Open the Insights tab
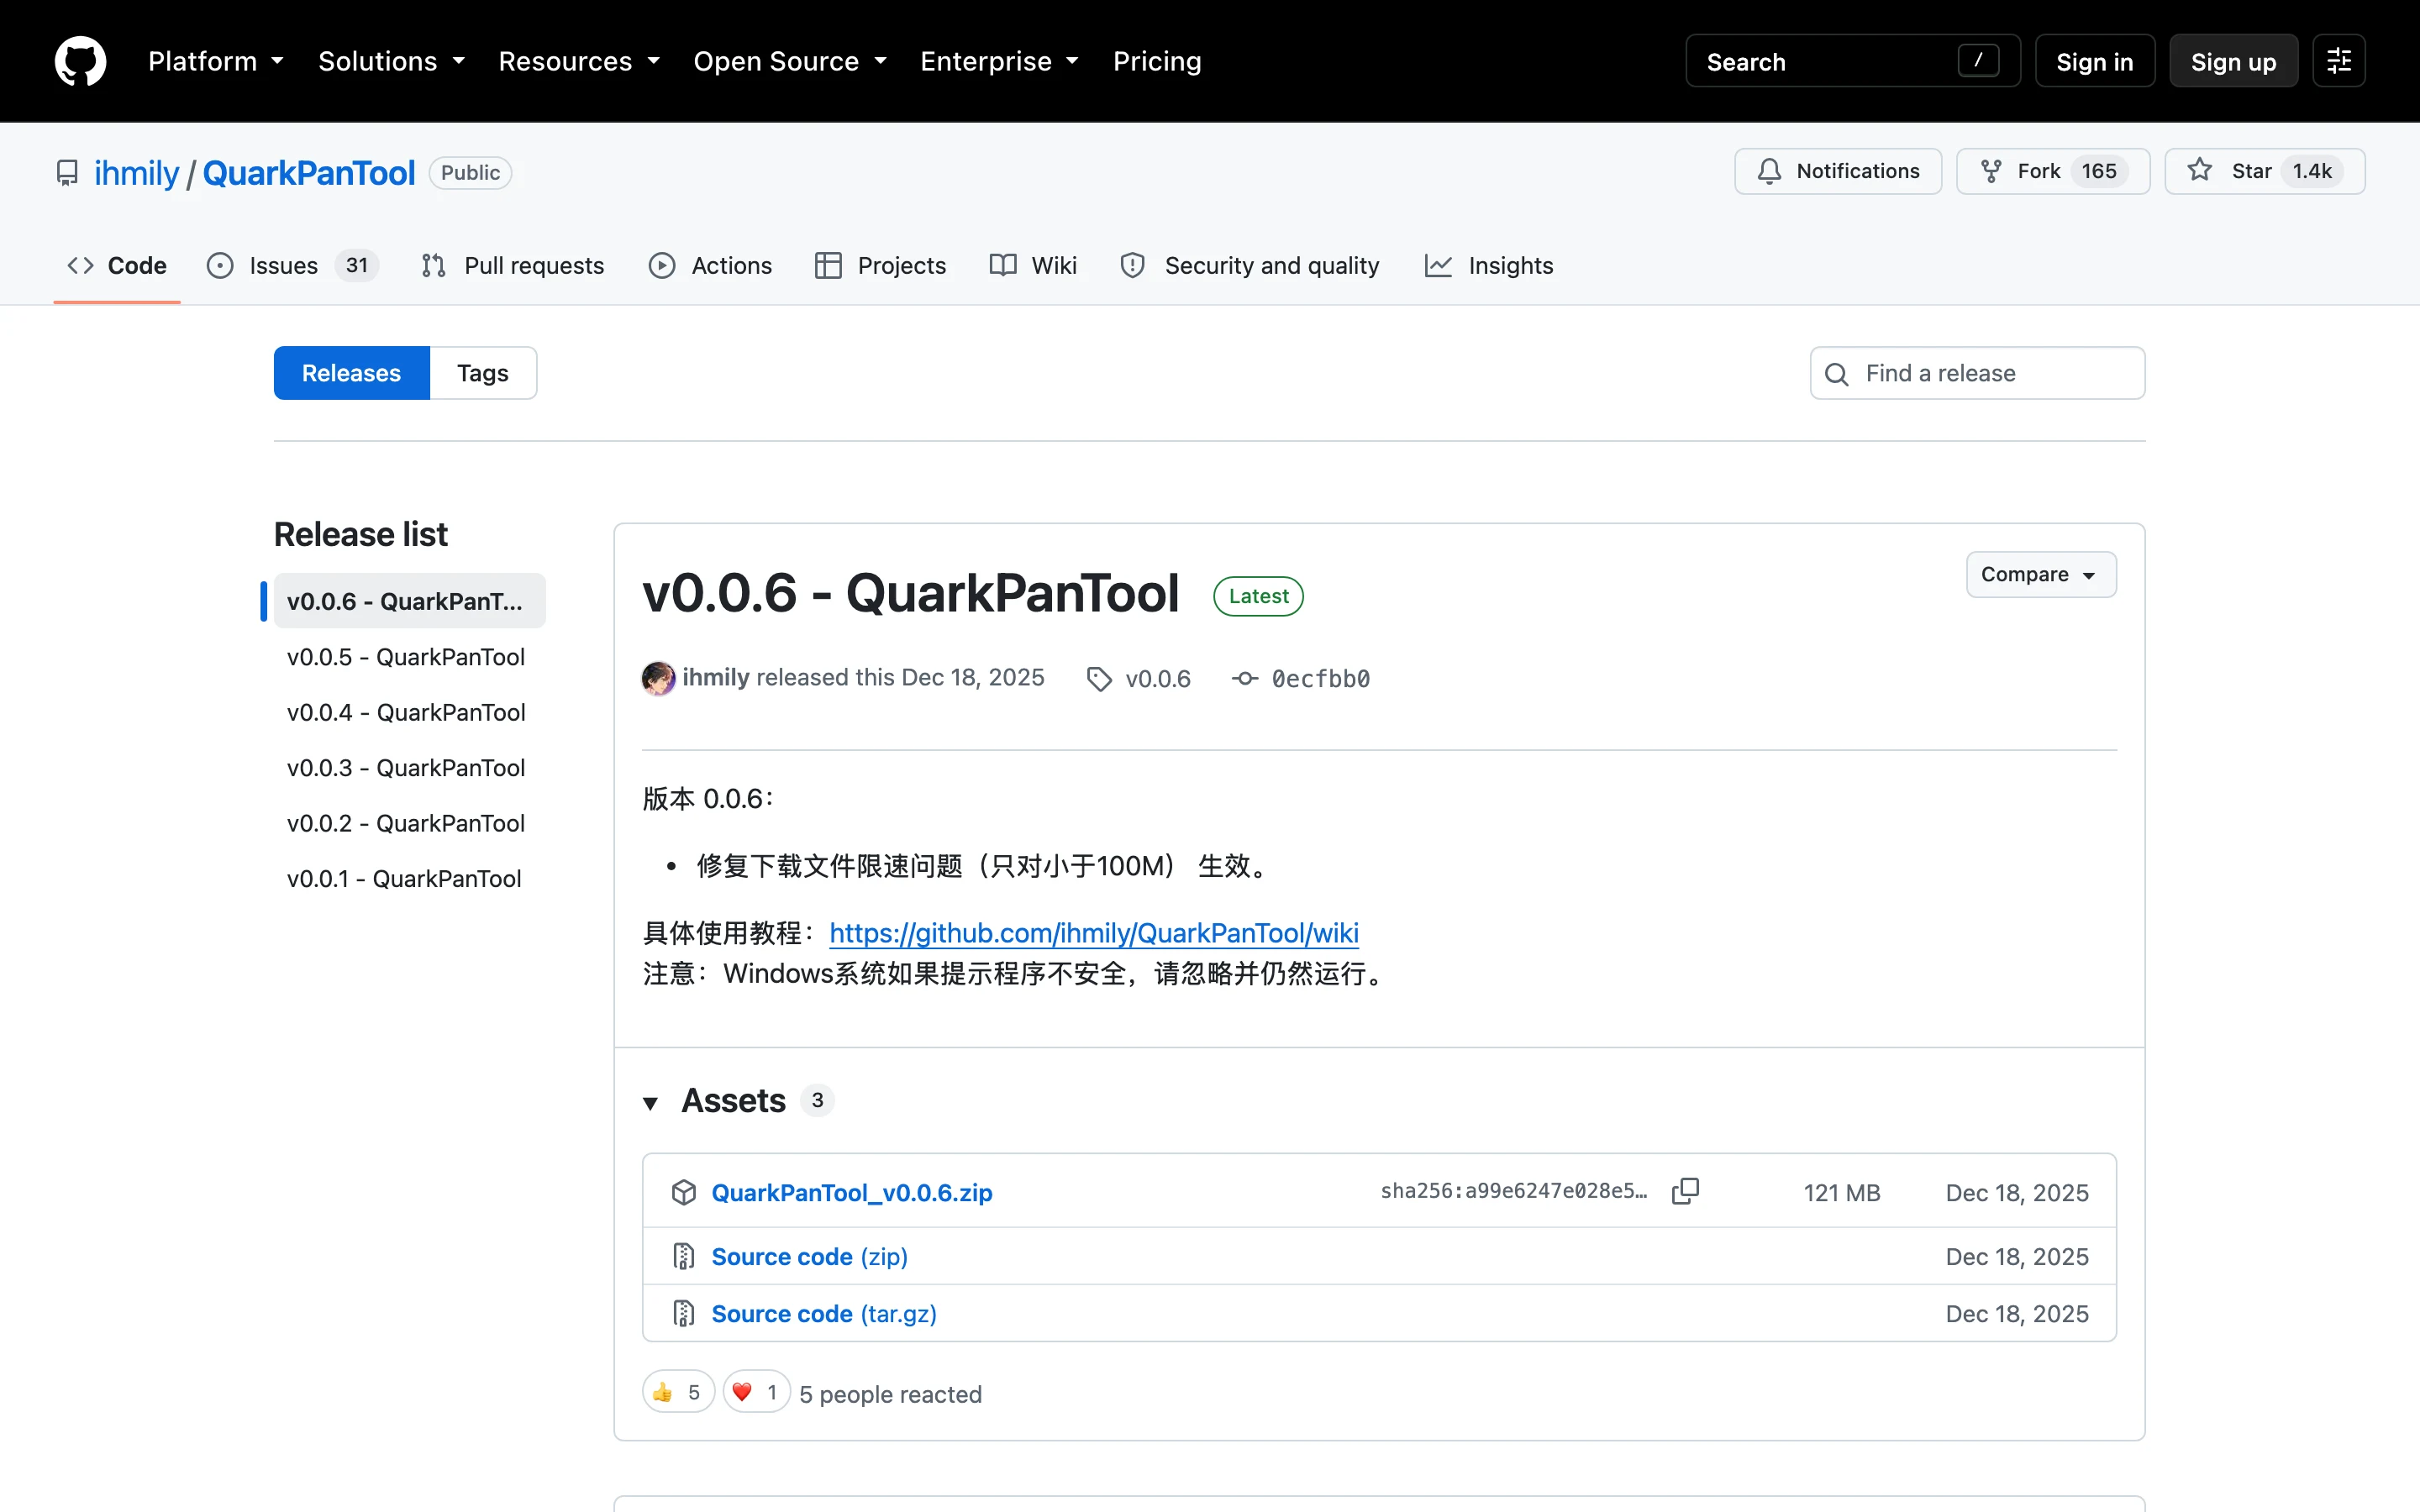This screenshot has height=1512, width=2420. pos(1489,265)
